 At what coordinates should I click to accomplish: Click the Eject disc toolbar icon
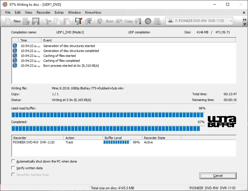point(148,21)
